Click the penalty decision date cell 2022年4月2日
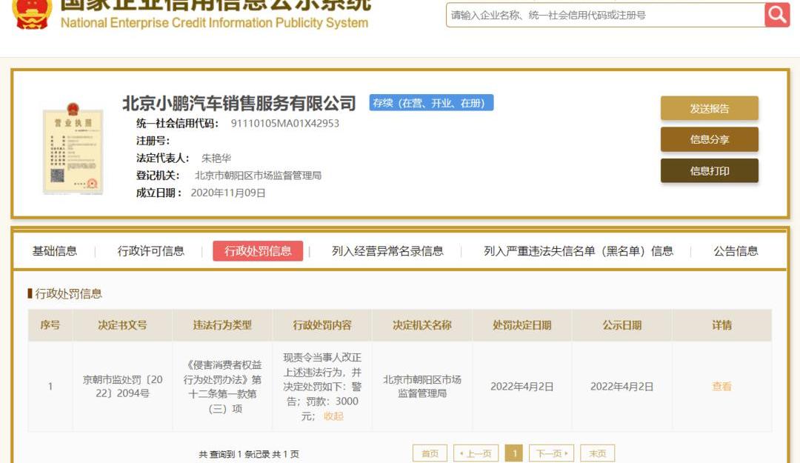Viewport: 800px width, 463px height. pyautogui.click(x=522, y=387)
